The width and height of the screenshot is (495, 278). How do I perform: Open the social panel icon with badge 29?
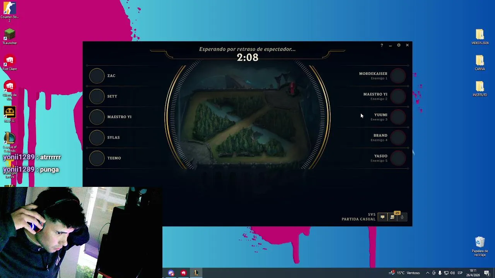(x=392, y=217)
